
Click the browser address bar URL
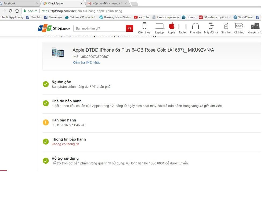[x=82, y=11]
